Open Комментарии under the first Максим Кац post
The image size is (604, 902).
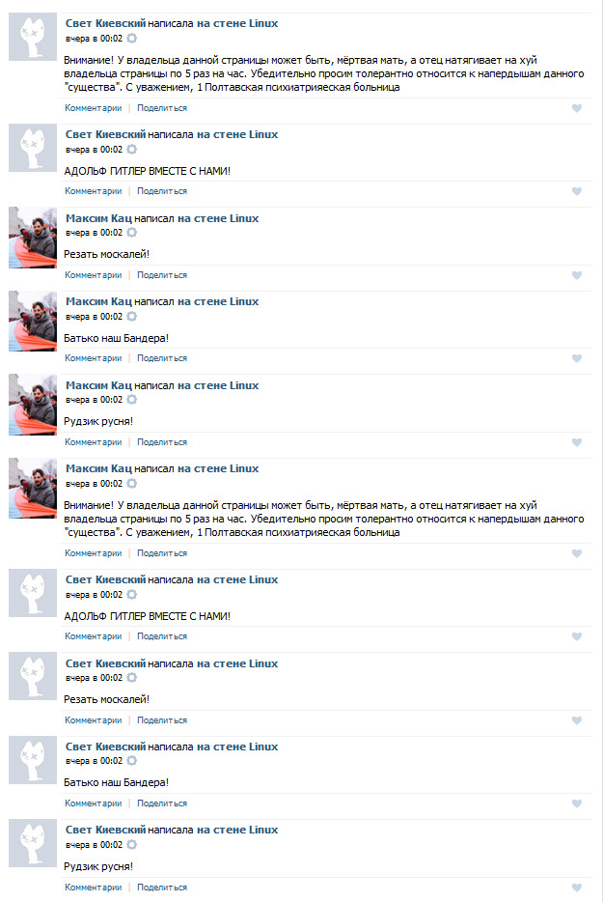(x=93, y=275)
